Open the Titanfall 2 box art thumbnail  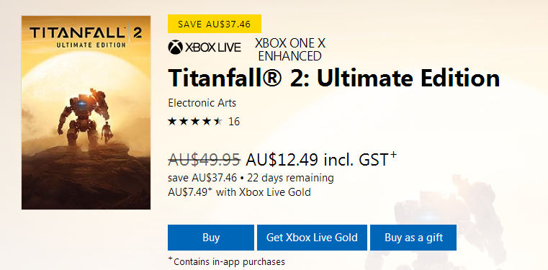(86, 112)
